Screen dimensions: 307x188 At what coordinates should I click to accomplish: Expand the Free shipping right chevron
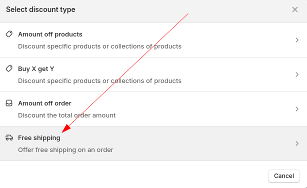point(297,143)
